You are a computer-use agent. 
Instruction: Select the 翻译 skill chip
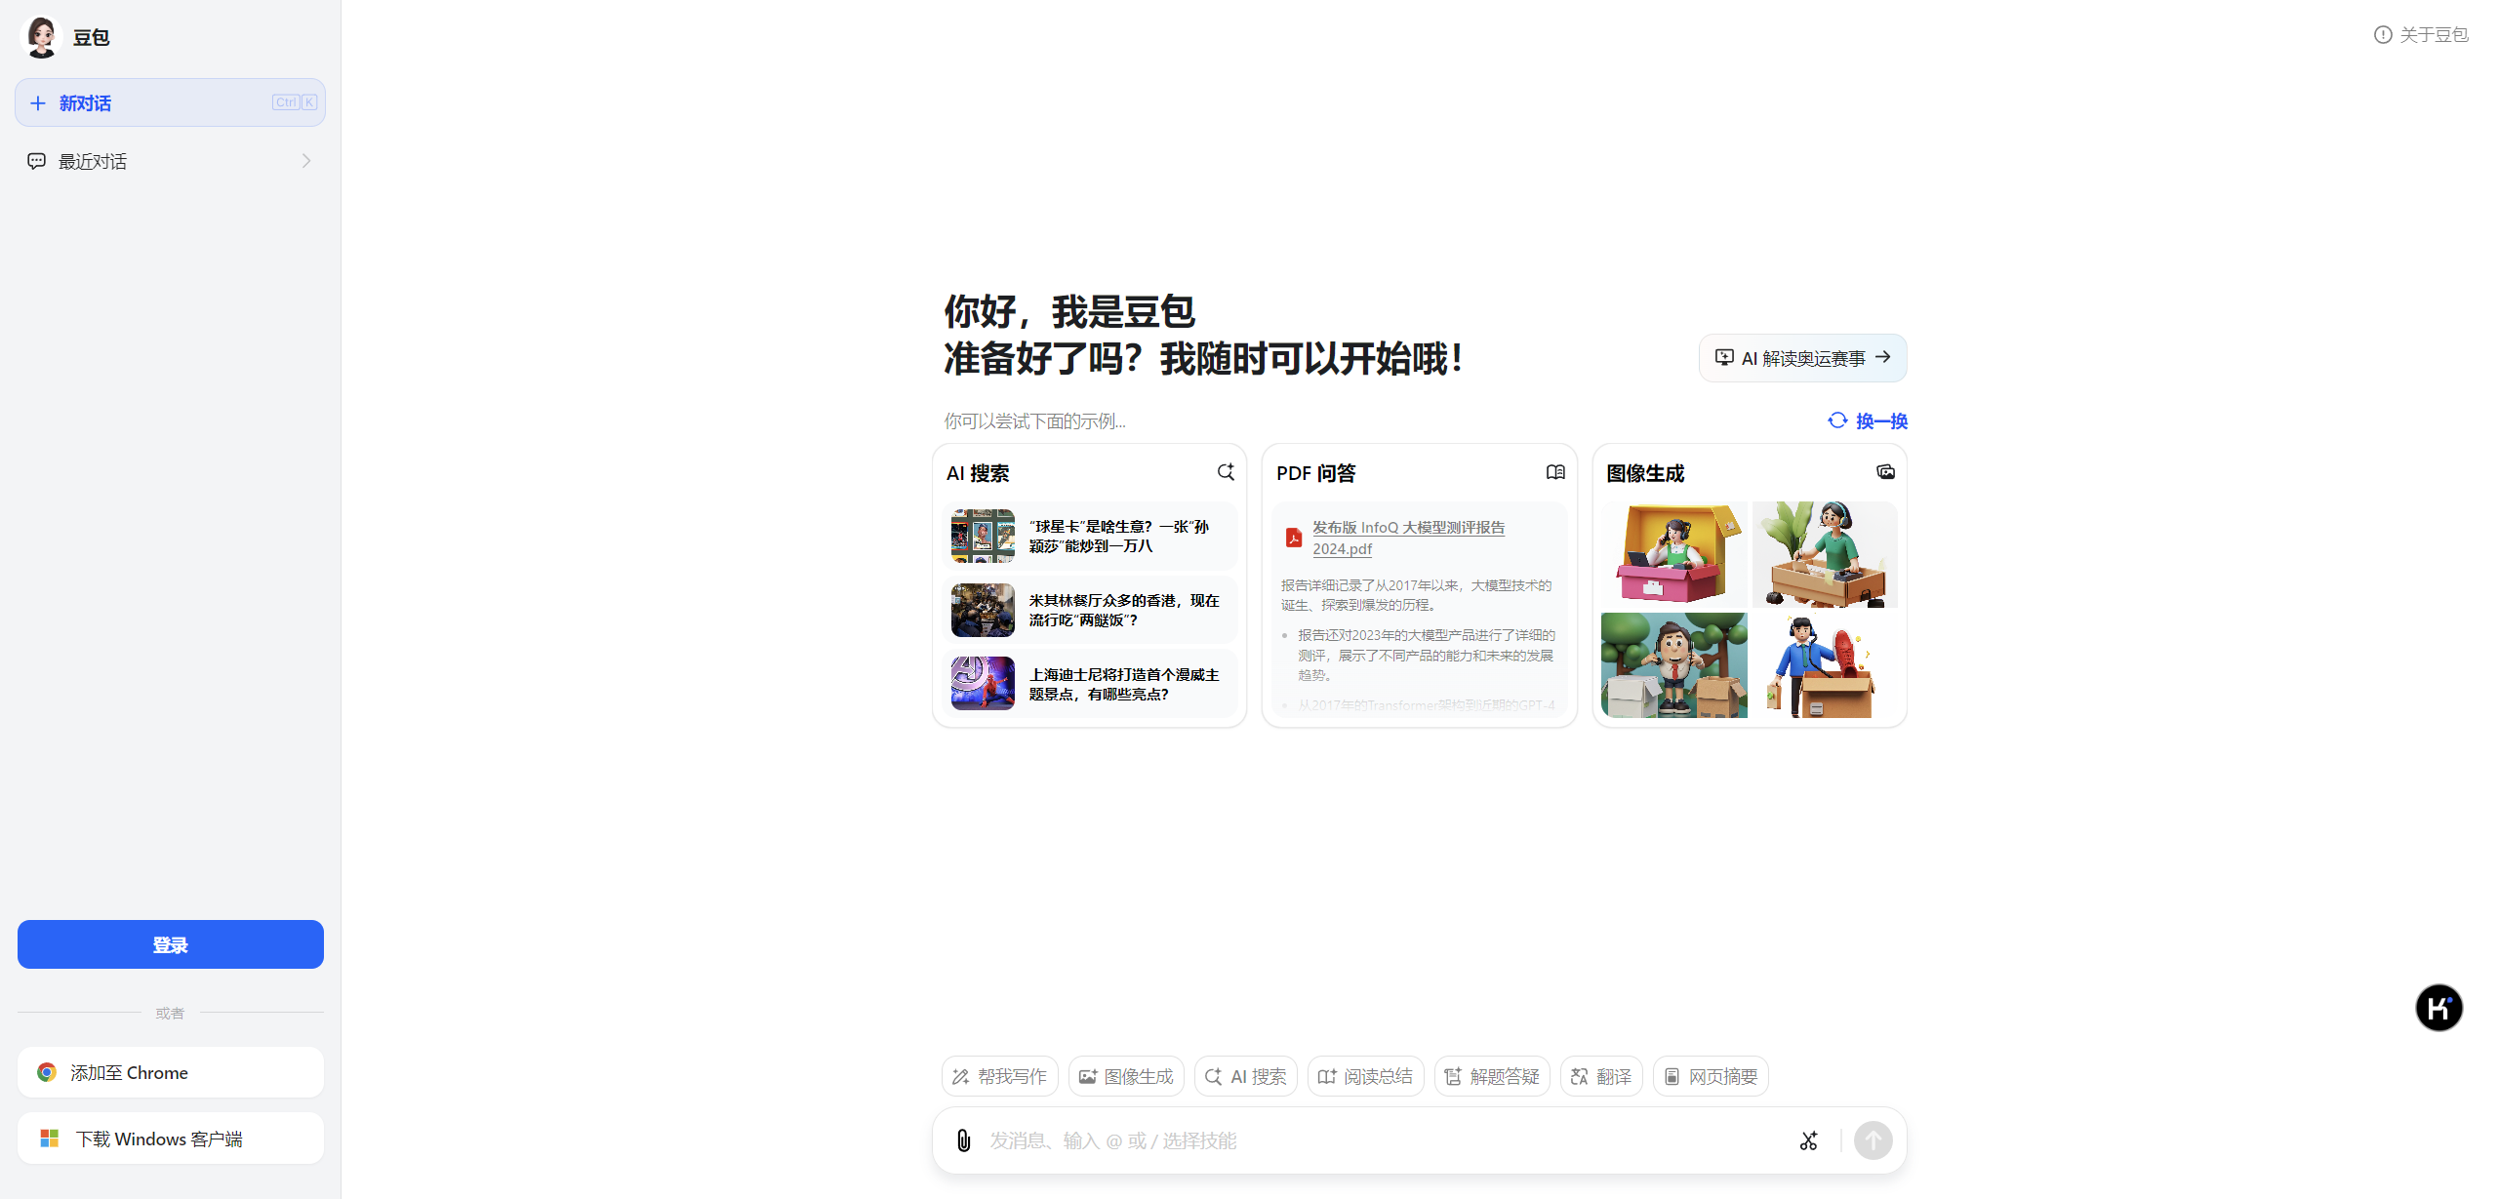[1600, 1076]
